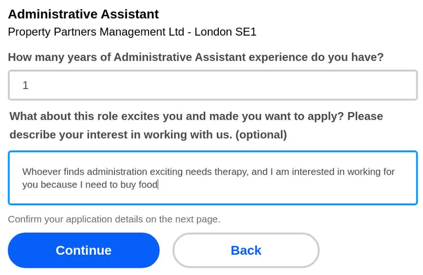Image resolution: width=423 pixels, height=275 pixels.
Task: Focus the years of experience input field
Action: pyautogui.click(x=213, y=85)
